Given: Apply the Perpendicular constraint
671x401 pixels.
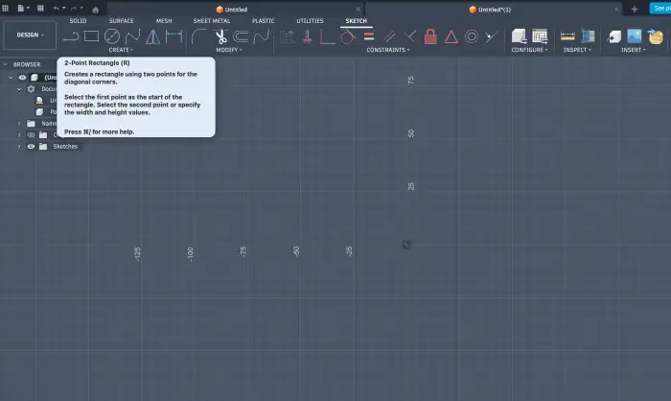Looking at the screenshot, I should tap(410, 36).
